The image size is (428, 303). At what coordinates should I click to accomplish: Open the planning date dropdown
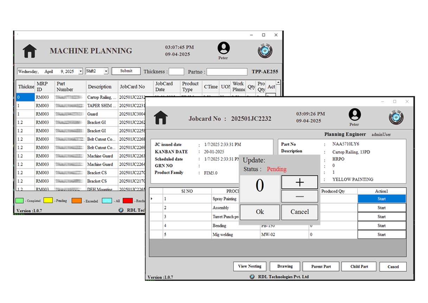pos(80,71)
